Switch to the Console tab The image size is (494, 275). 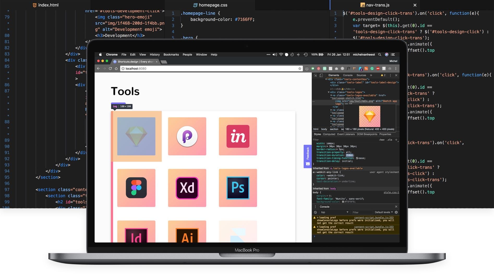(x=348, y=76)
